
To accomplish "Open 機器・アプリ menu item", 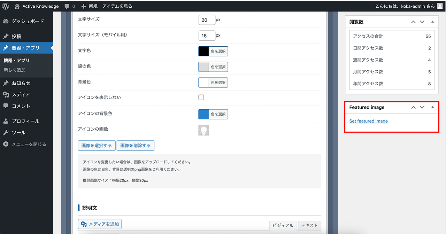I will [x=26, y=48].
